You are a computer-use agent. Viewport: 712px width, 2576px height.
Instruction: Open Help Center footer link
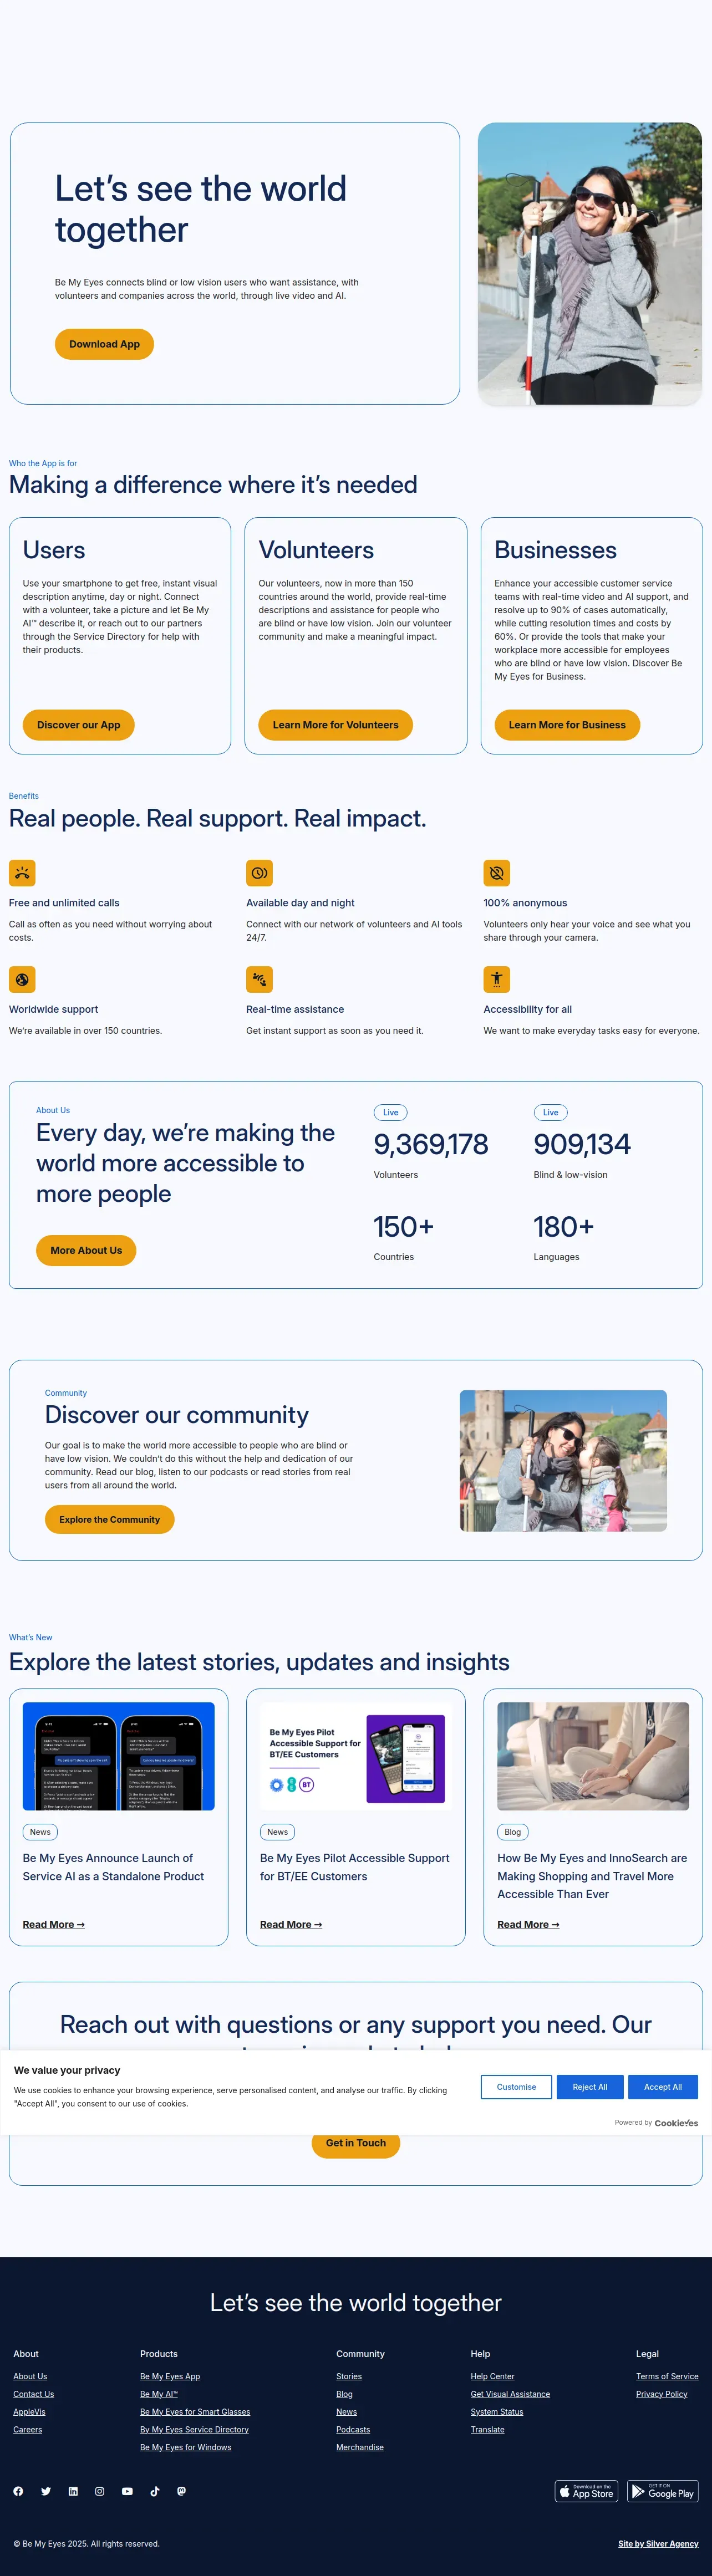(x=492, y=2376)
